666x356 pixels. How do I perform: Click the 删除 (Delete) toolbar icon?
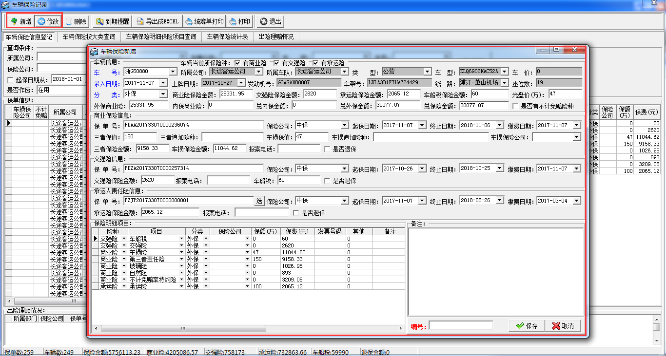coord(76,21)
